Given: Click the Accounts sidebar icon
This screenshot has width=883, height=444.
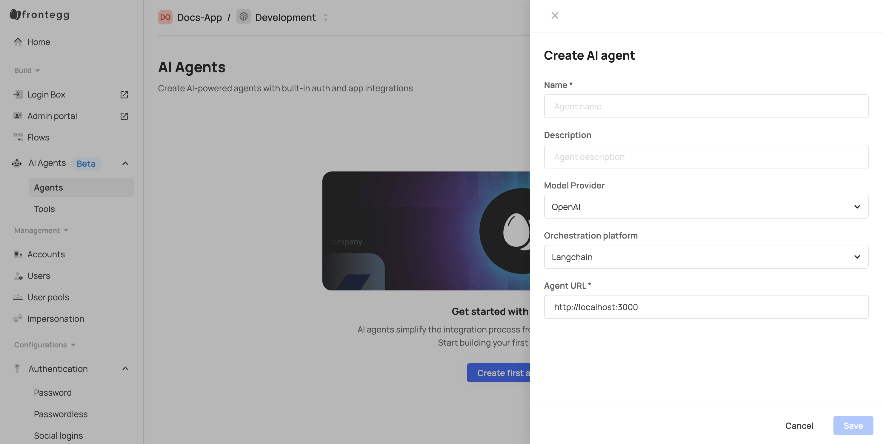Looking at the screenshot, I should coord(18,254).
